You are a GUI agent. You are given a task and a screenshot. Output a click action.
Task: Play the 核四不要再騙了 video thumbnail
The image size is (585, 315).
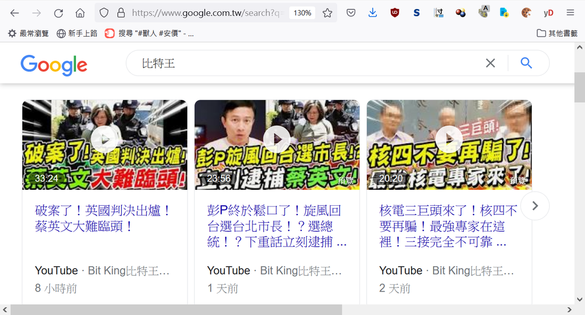[449, 145]
